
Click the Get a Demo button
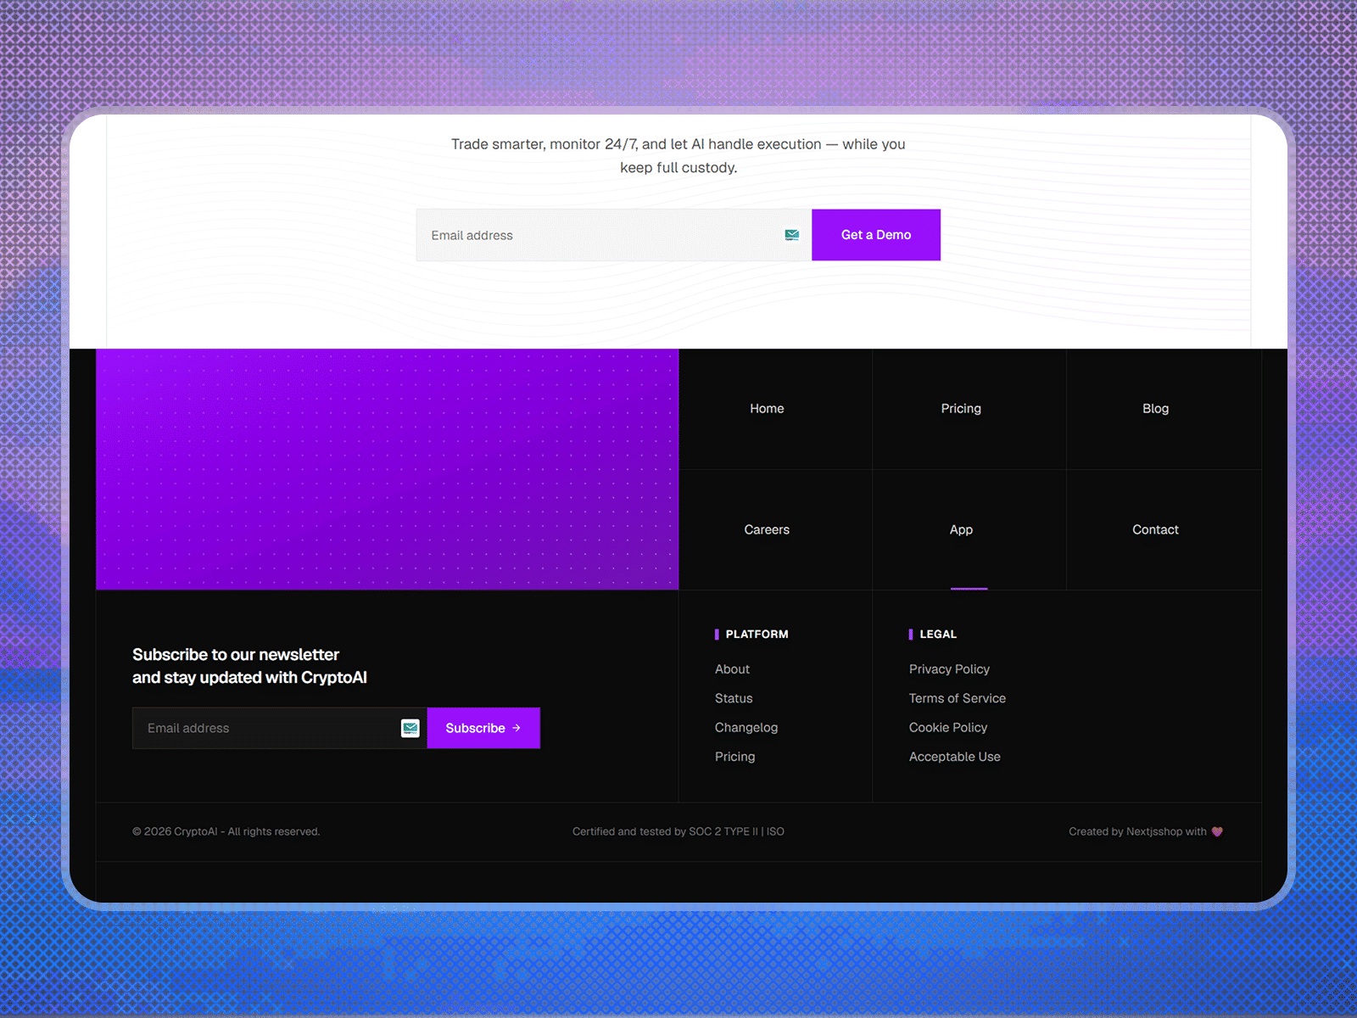pos(876,235)
